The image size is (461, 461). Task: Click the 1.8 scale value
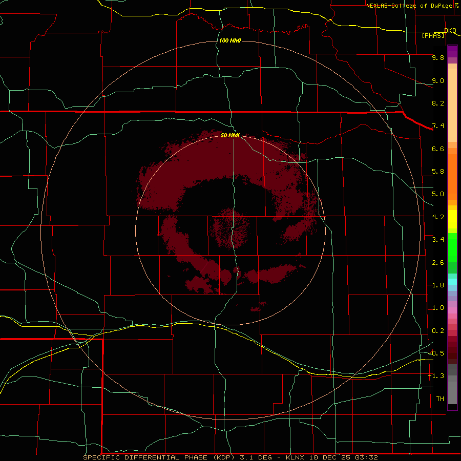438,285
